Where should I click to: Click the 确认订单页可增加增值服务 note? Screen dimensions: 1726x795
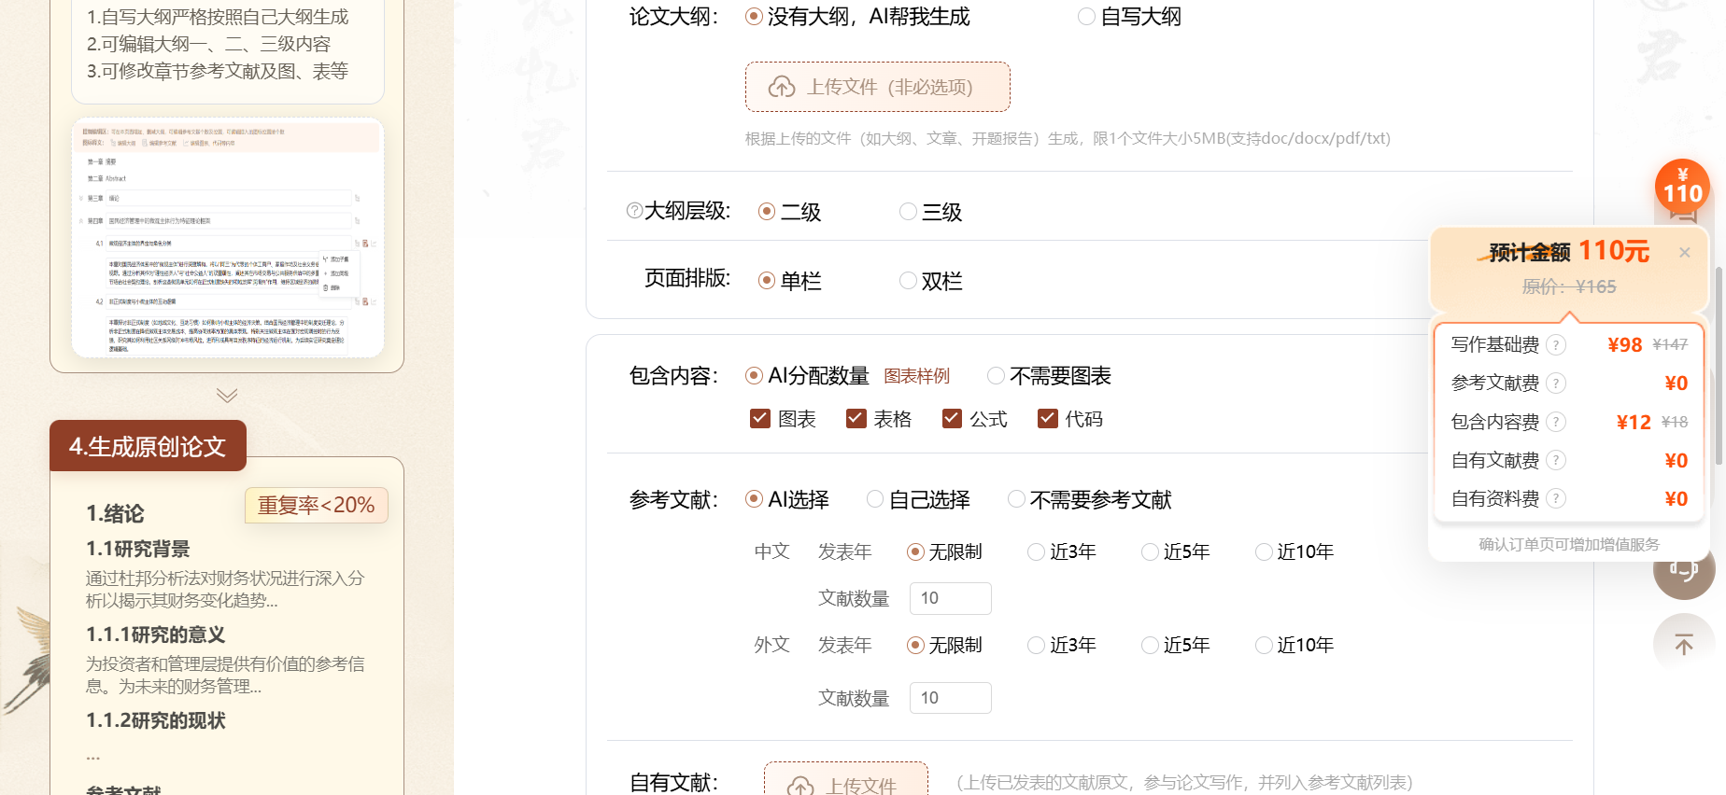point(1569,544)
